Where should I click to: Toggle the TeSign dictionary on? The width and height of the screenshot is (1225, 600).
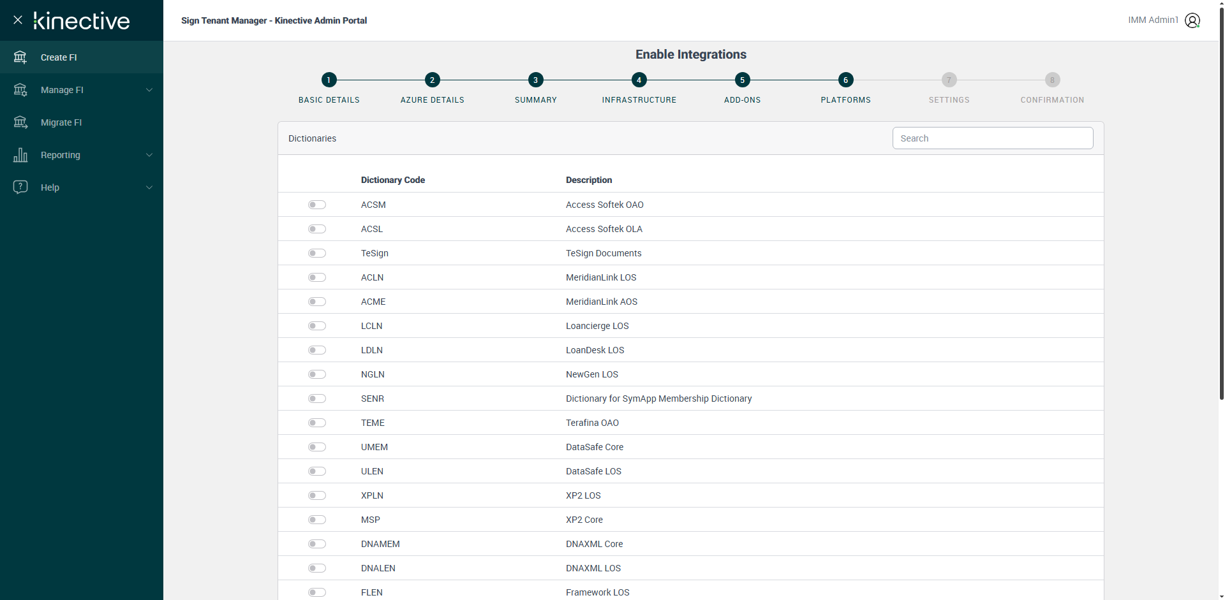317,253
